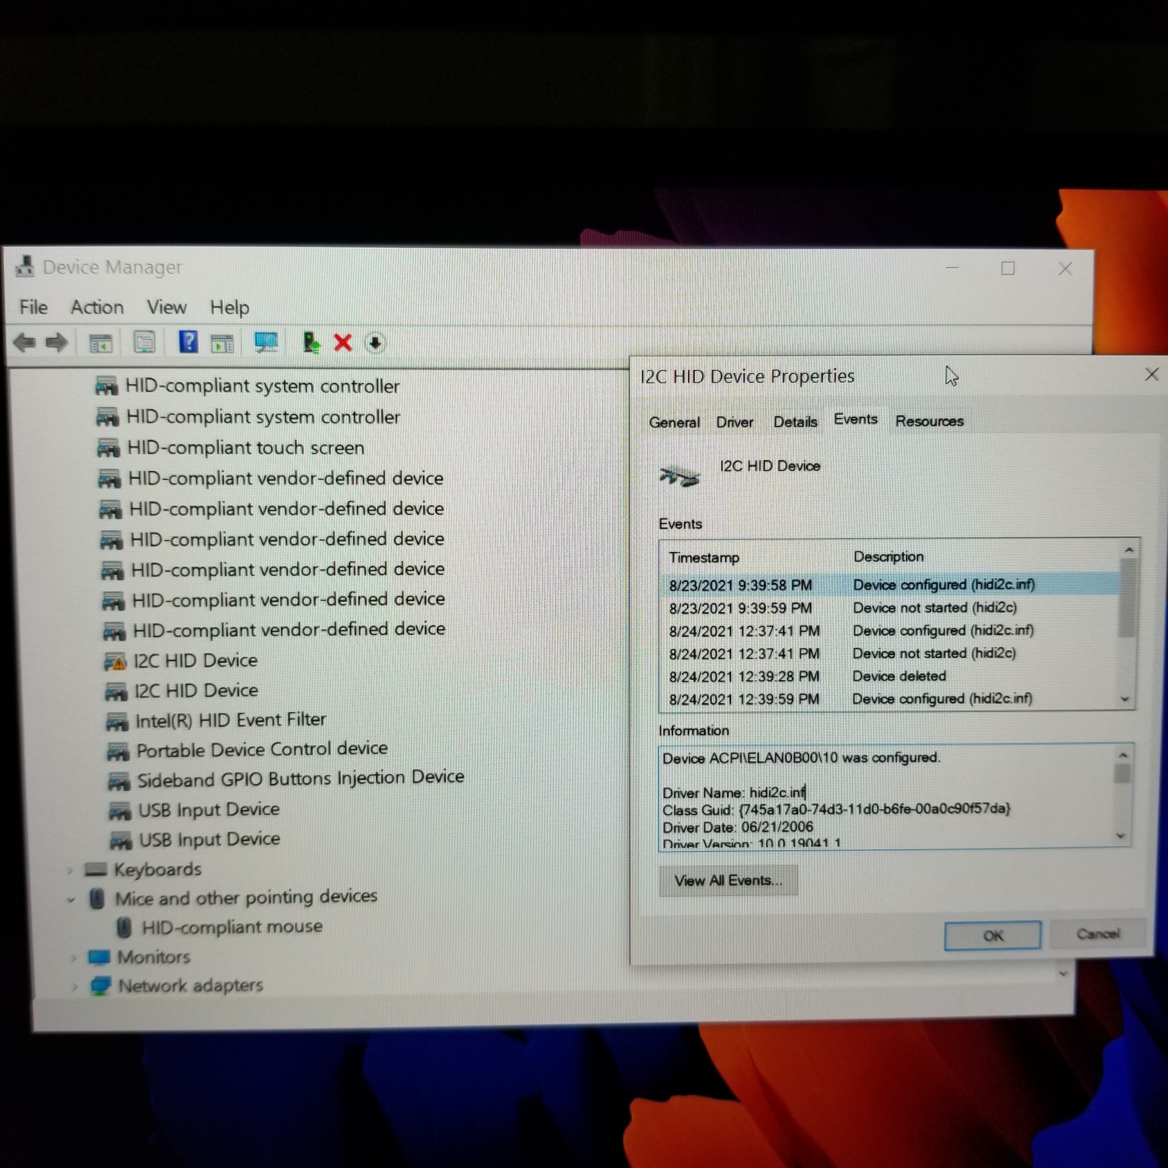Click the update device driver icon
The height and width of the screenshot is (1168, 1168).
coord(311,343)
